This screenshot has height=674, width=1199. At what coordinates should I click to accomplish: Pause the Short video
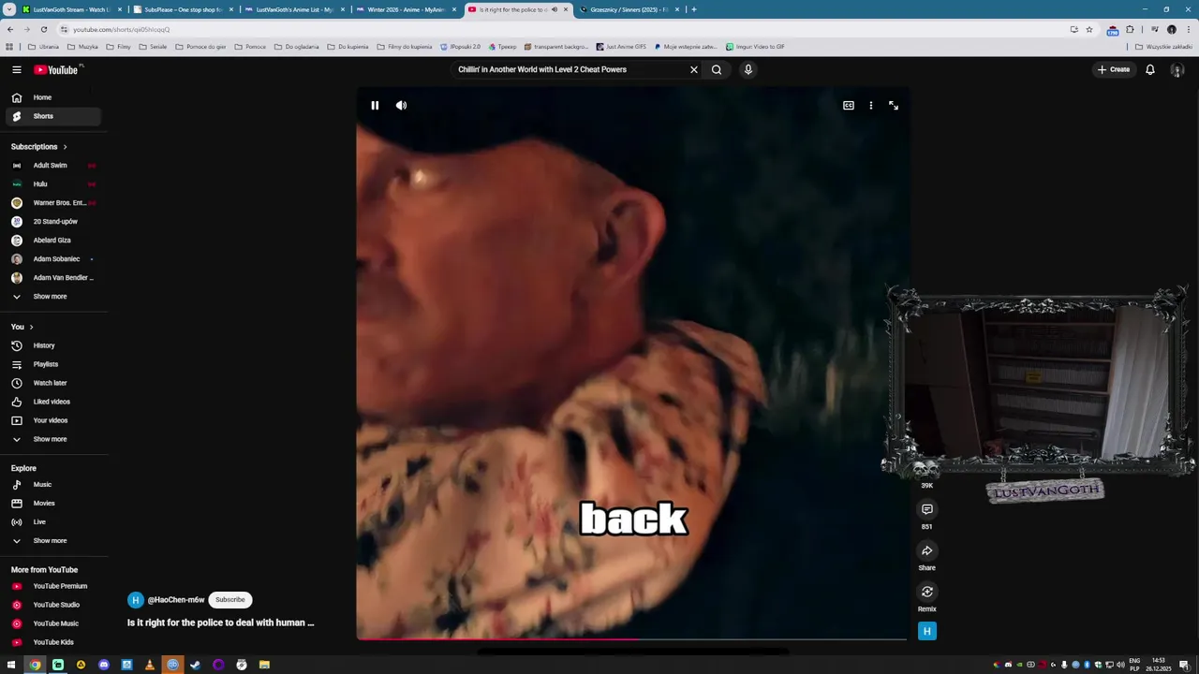[x=375, y=106]
